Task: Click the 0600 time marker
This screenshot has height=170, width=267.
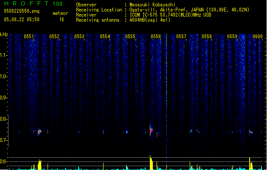Action: pyautogui.click(x=258, y=37)
